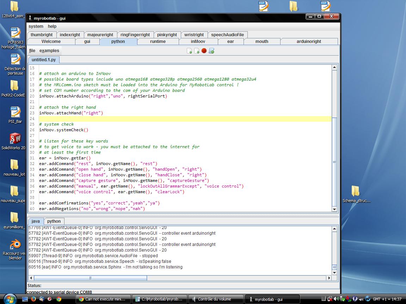Switch to the gui tab
The width and height of the screenshot is (406, 304).
(87, 42)
